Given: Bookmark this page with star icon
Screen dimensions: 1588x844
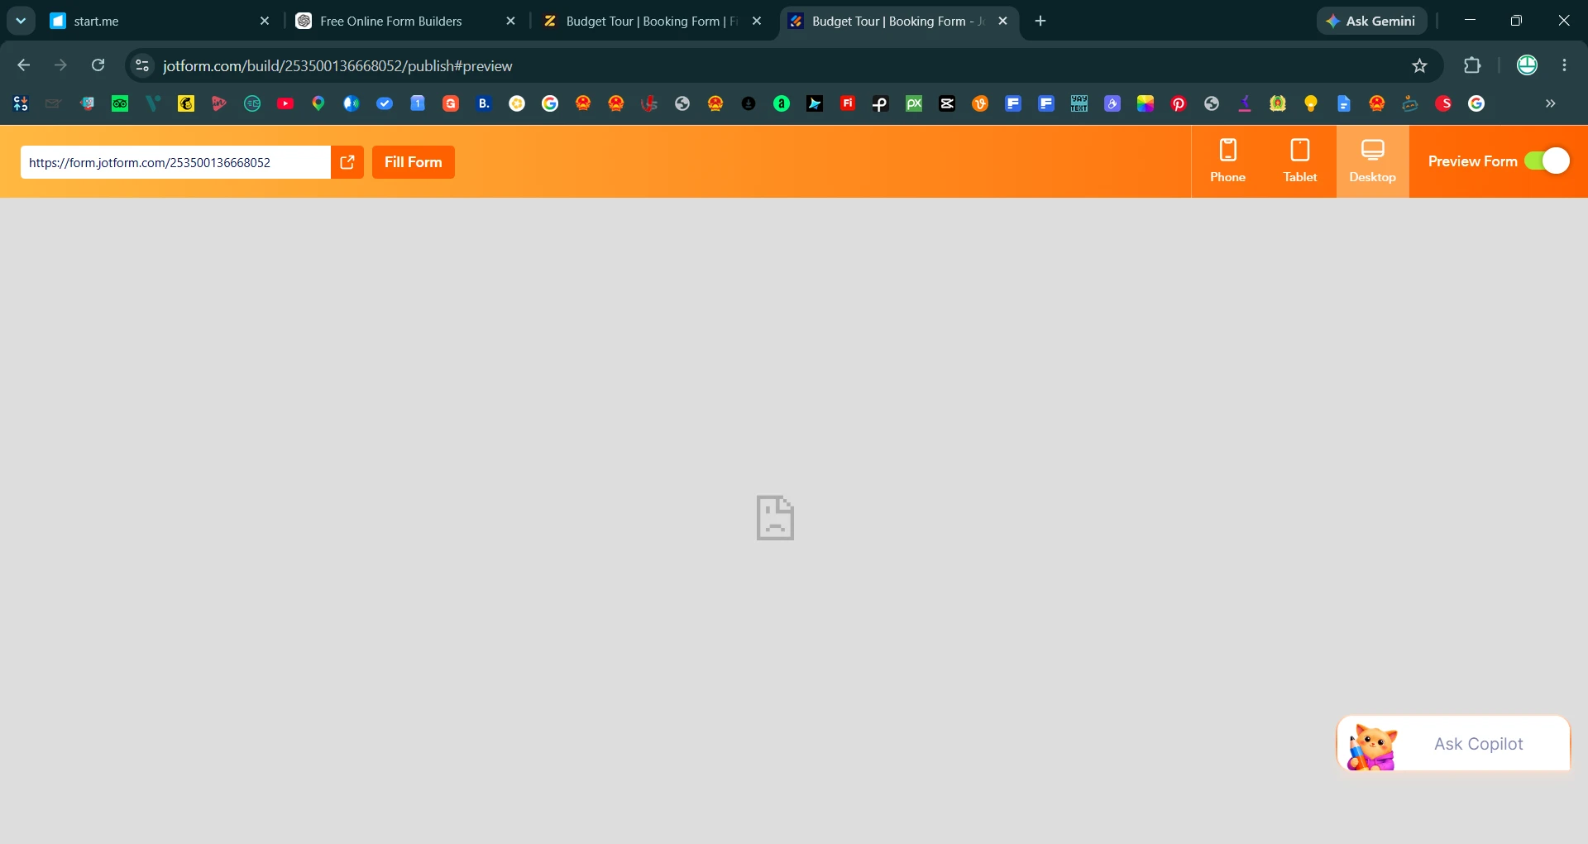Looking at the screenshot, I should (x=1419, y=65).
